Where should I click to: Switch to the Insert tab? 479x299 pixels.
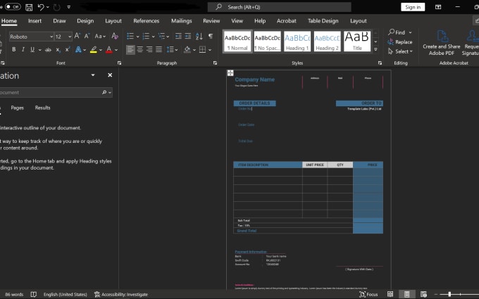tap(35, 20)
